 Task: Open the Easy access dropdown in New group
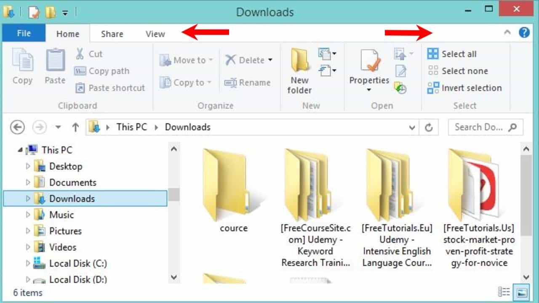pyautogui.click(x=328, y=70)
